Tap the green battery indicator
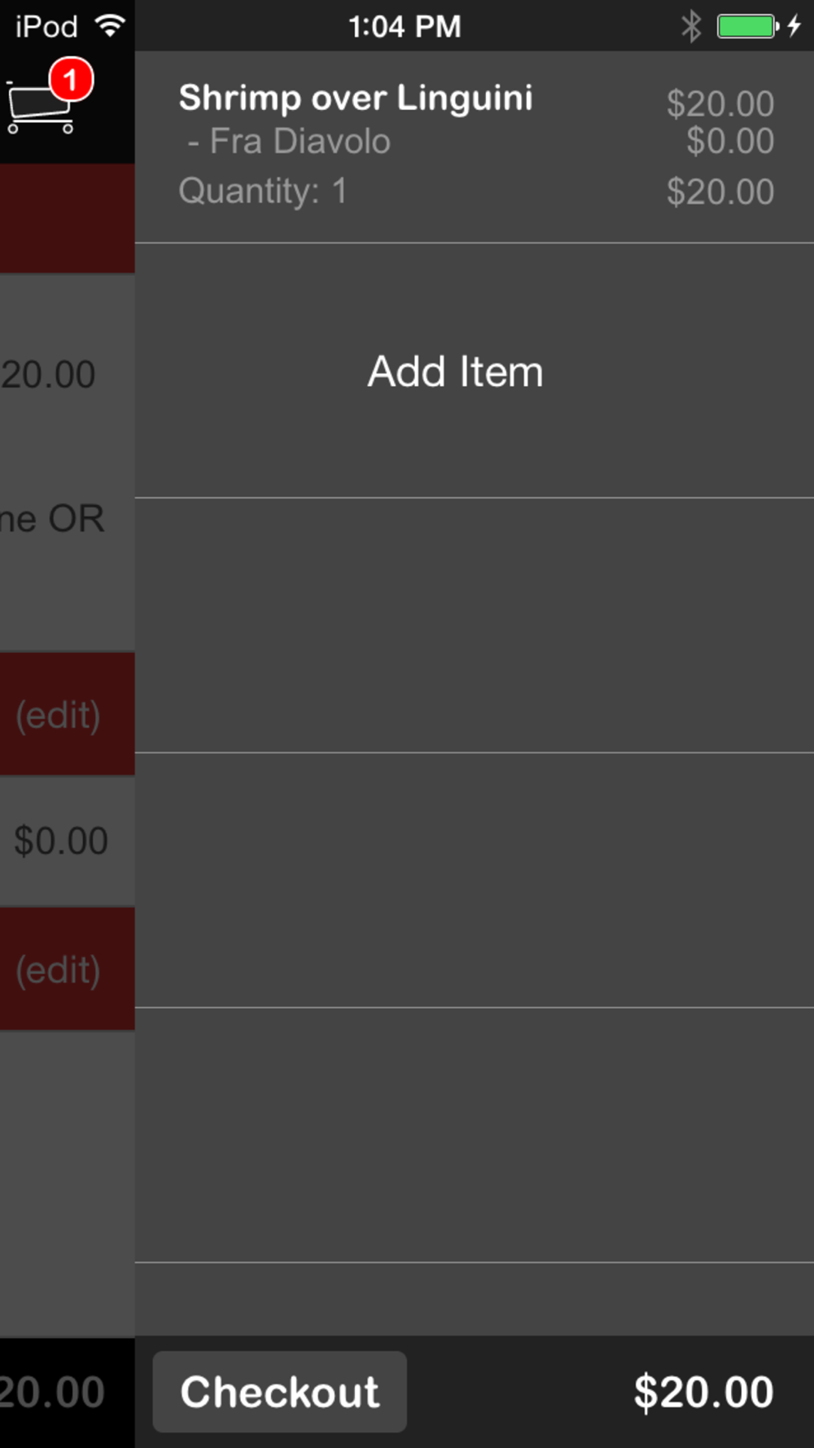Image resolution: width=814 pixels, height=1448 pixels. coord(746,26)
